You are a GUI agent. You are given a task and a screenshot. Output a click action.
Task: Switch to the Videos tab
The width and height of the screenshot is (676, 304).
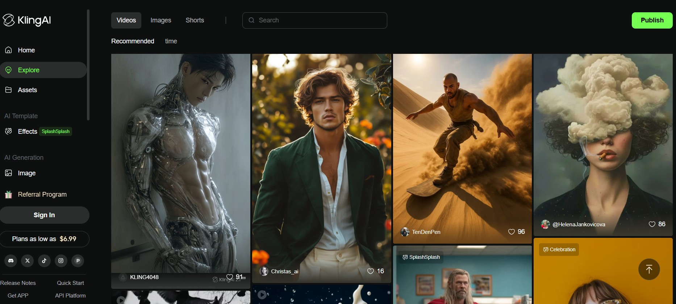point(126,20)
